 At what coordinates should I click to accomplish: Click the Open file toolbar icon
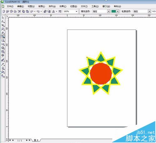tap(7, 11)
